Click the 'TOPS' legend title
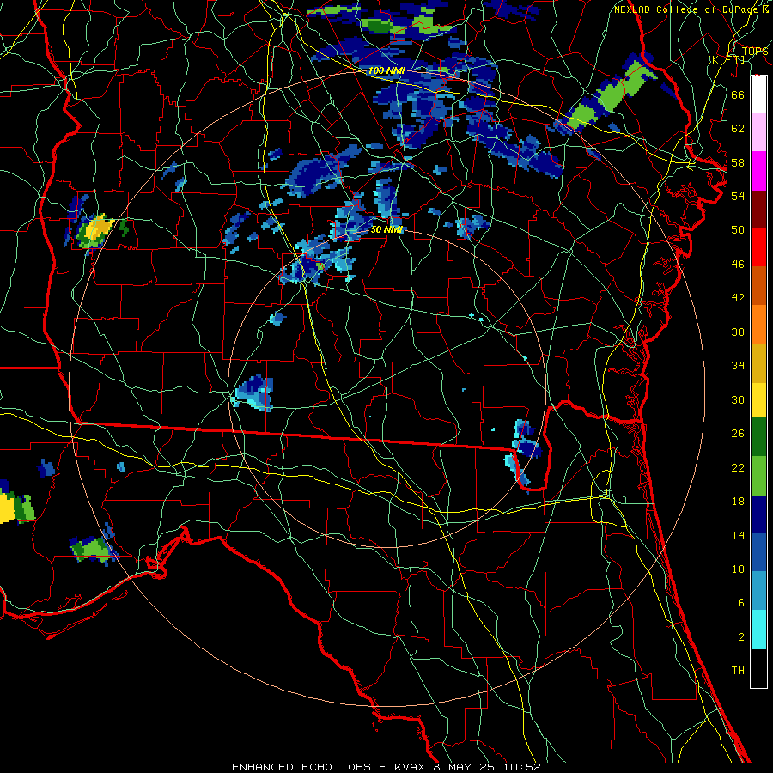This screenshot has width=773, height=773. [x=755, y=51]
